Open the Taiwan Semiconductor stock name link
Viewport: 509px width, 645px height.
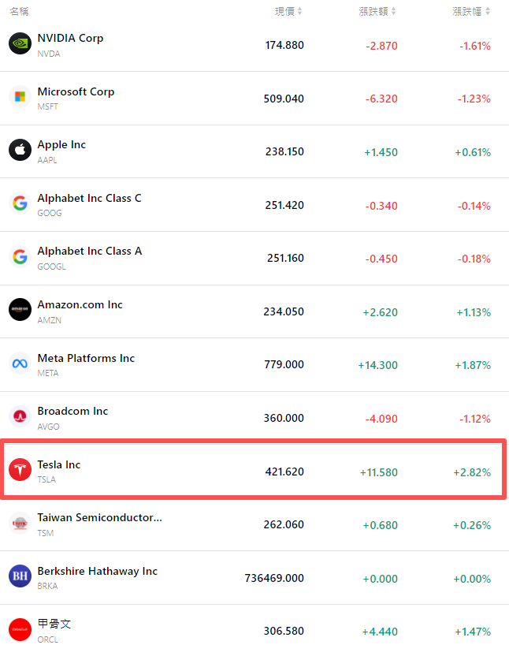tap(99, 517)
